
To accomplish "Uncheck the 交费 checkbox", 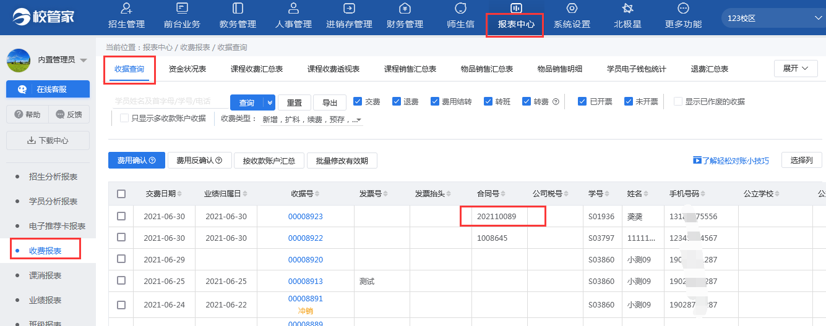I will pyautogui.click(x=358, y=101).
